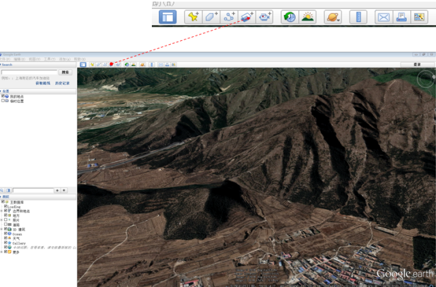The height and width of the screenshot is (287, 436).
Task: Toggle sidebar icon in Google Earth window toolbar
Action: pyautogui.click(x=83, y=65)
